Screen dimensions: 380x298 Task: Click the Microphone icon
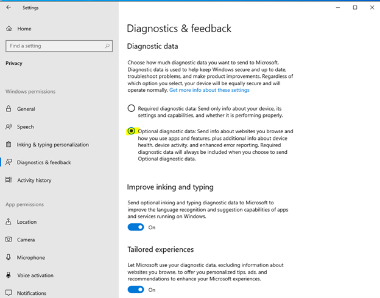coord(9,257)
